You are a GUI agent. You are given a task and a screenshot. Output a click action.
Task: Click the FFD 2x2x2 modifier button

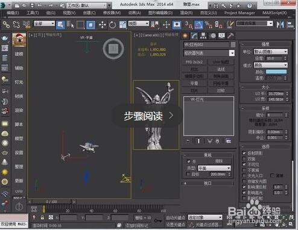click(194, 62)
